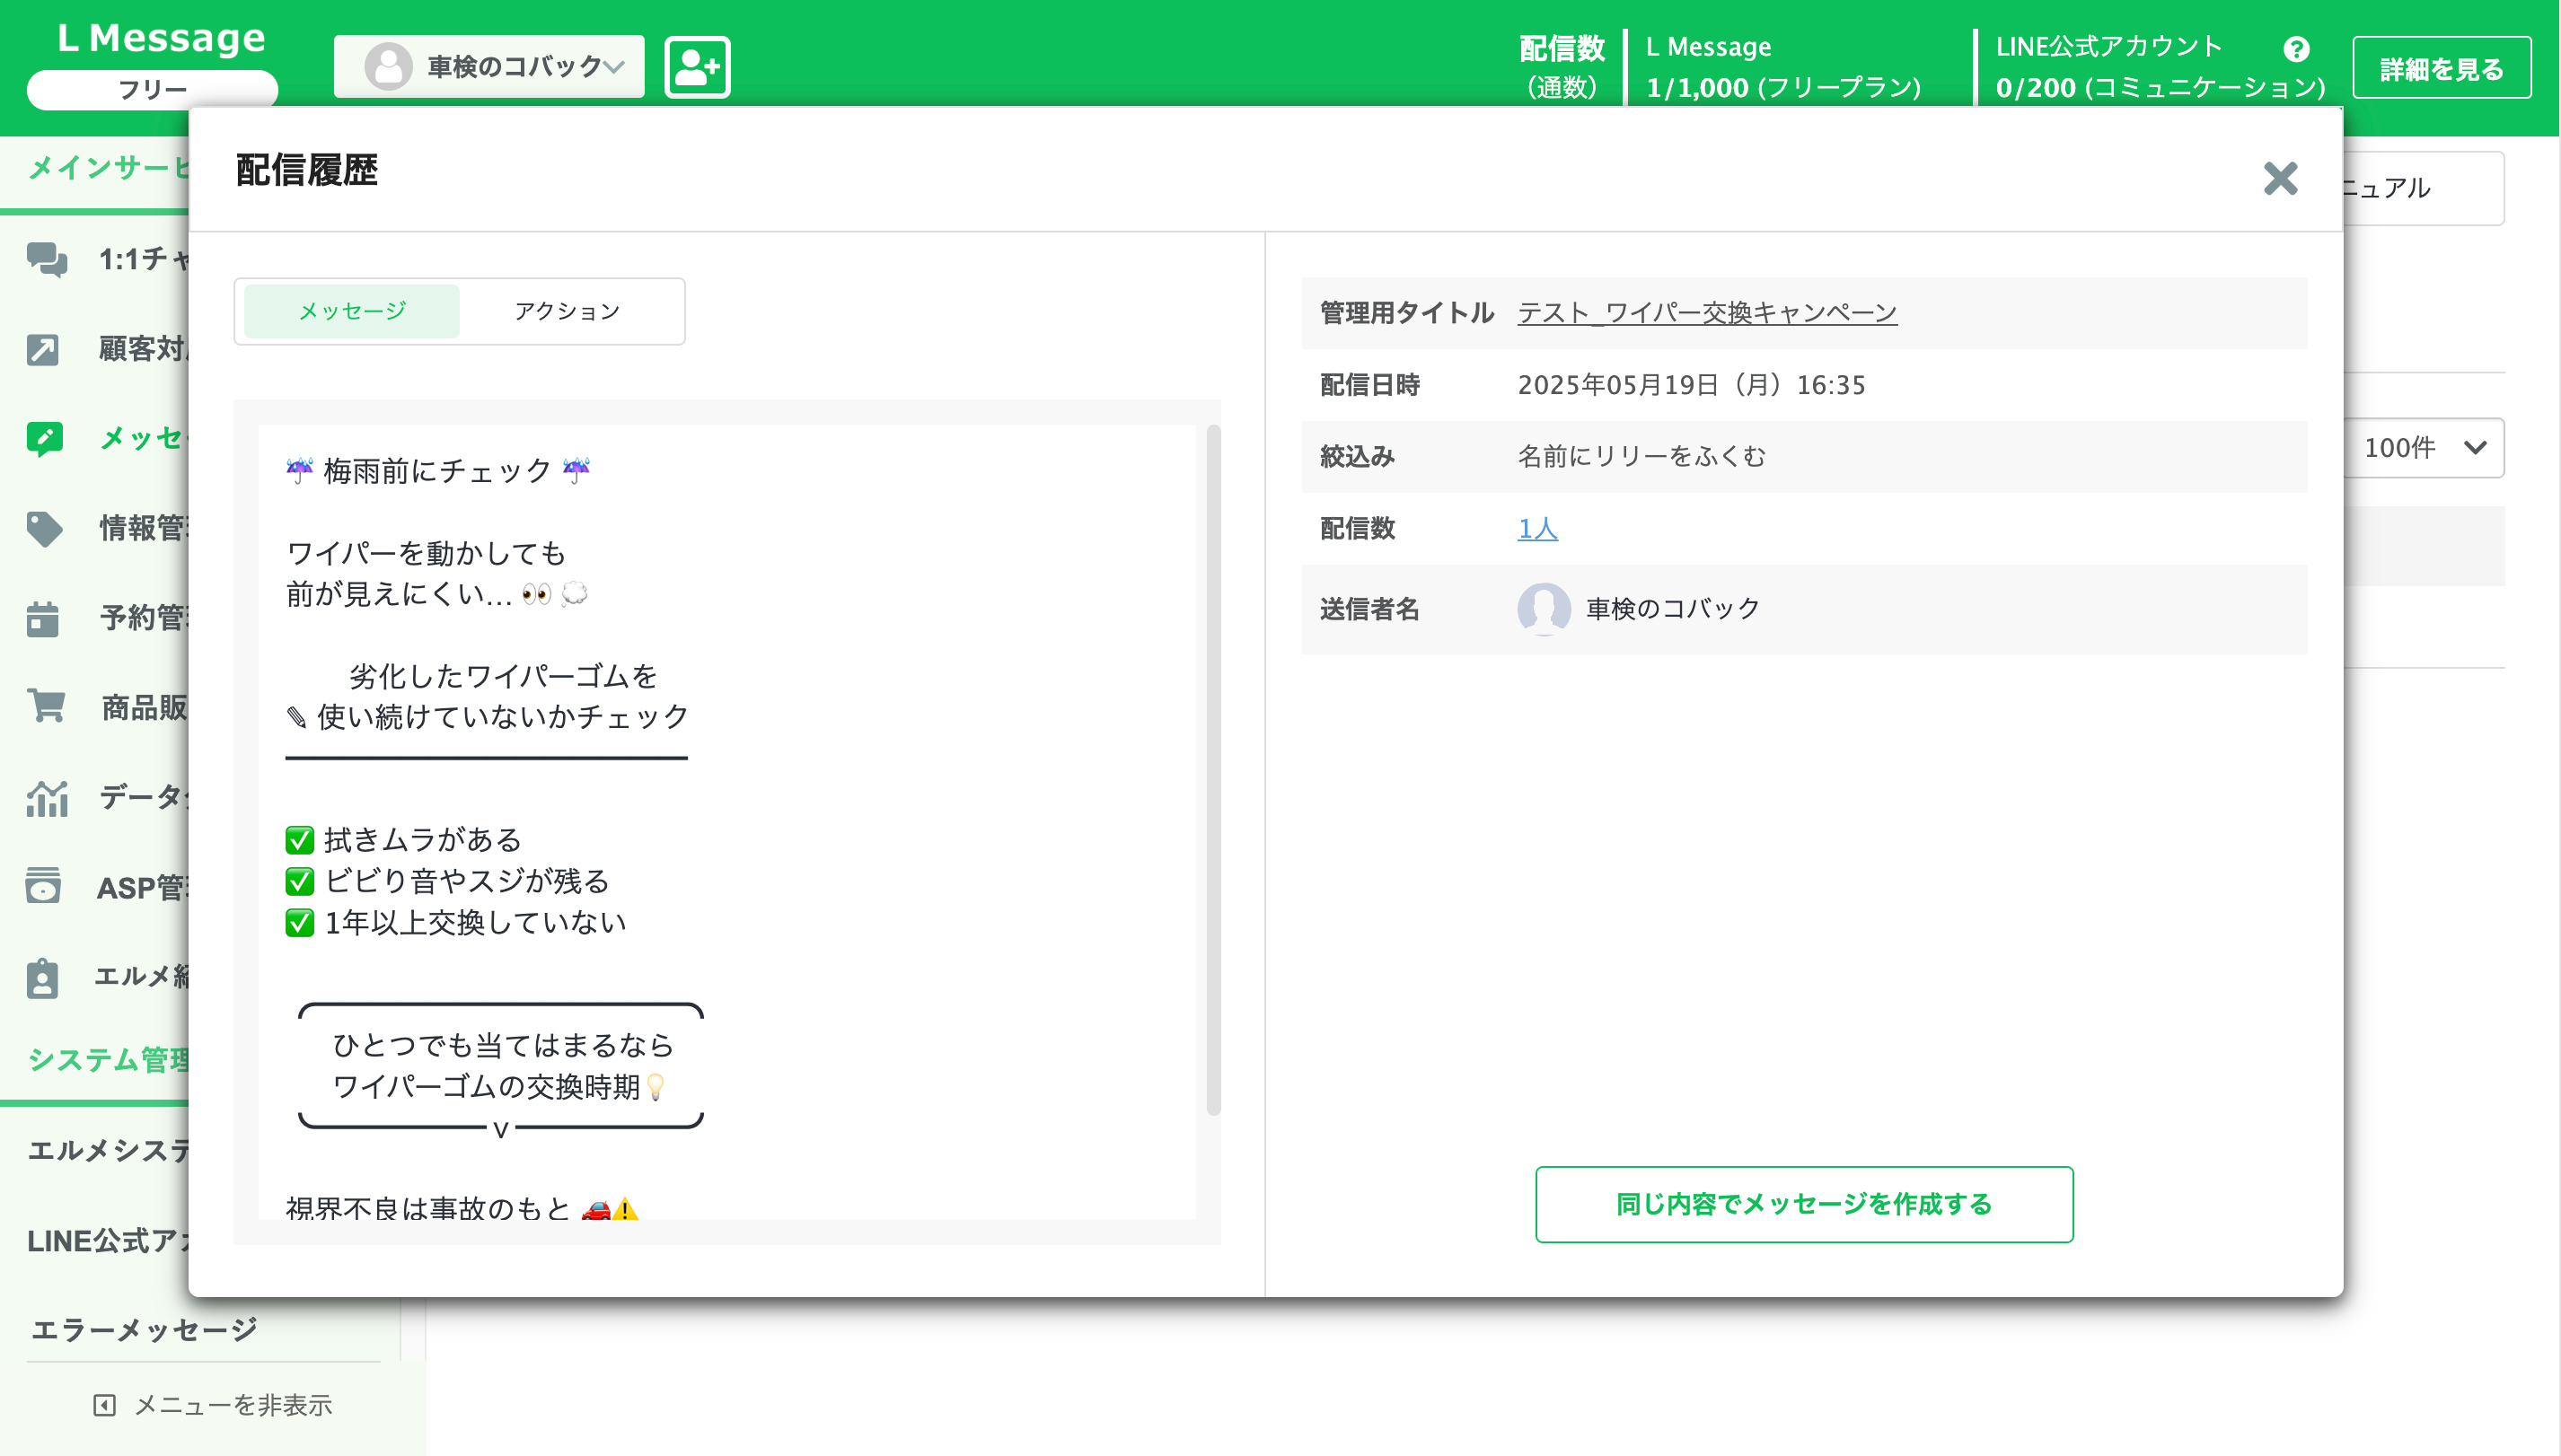This screenshot has height=1456, width=2561.
Task: Click the 0/200 コミュニケーション count
Action: (x=2160, y=88)
